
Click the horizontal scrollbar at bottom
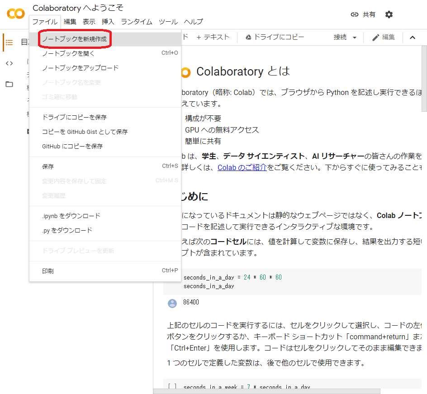pyautogui.click(x=266, y=391)
